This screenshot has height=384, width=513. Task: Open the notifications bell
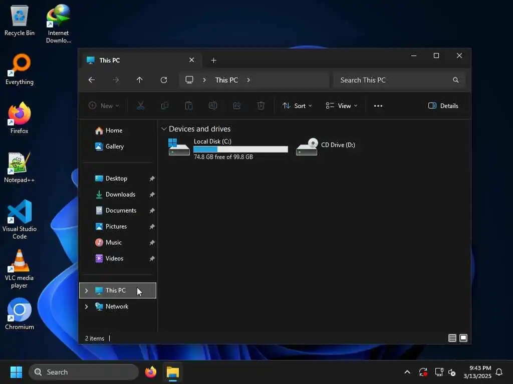click(499, 372)
